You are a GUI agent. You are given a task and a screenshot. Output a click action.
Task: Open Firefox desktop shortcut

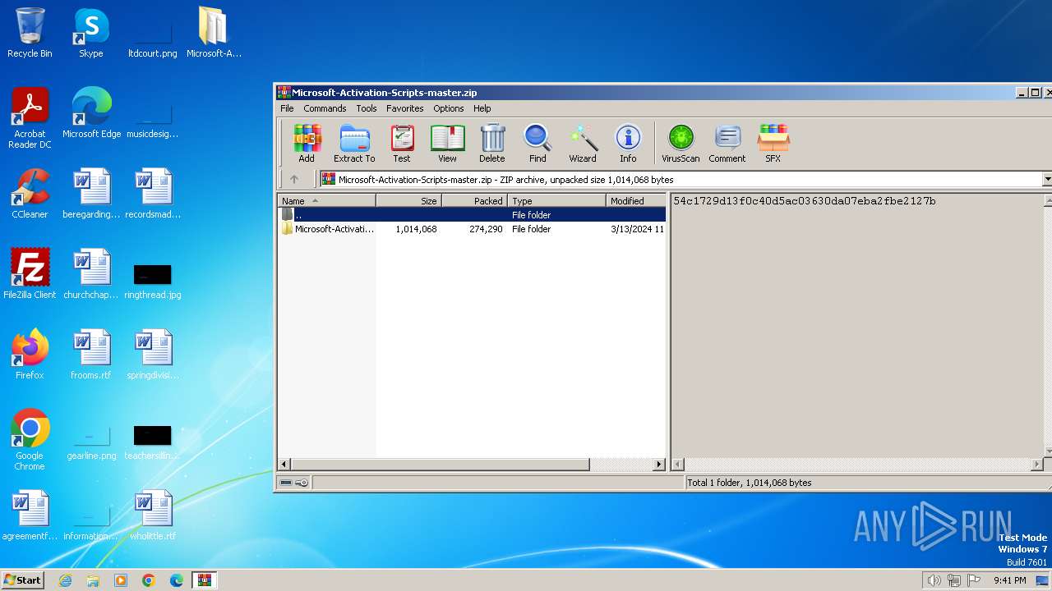click(x=30, y=355)
